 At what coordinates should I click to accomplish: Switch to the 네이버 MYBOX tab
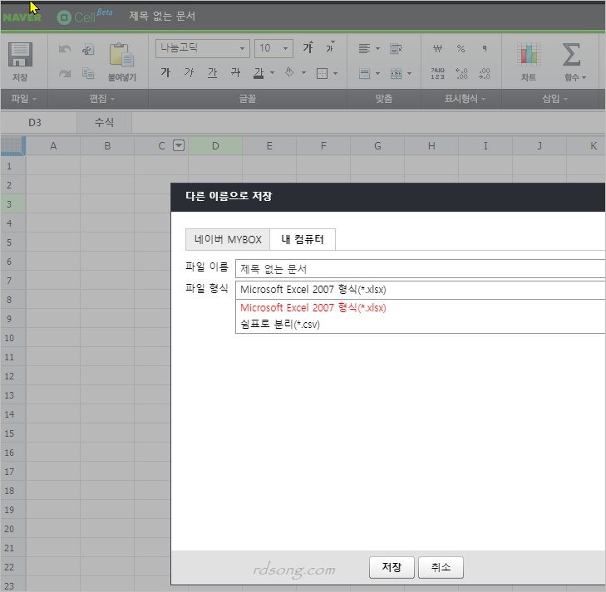tap(228, 240)
